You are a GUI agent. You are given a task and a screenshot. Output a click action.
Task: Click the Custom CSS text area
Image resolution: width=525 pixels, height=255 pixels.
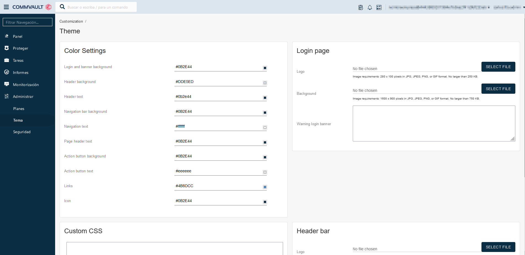coord(175,248)
